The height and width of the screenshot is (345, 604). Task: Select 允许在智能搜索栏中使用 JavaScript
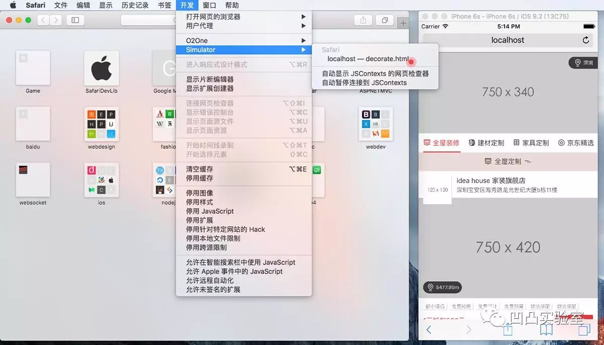[244, 262]
